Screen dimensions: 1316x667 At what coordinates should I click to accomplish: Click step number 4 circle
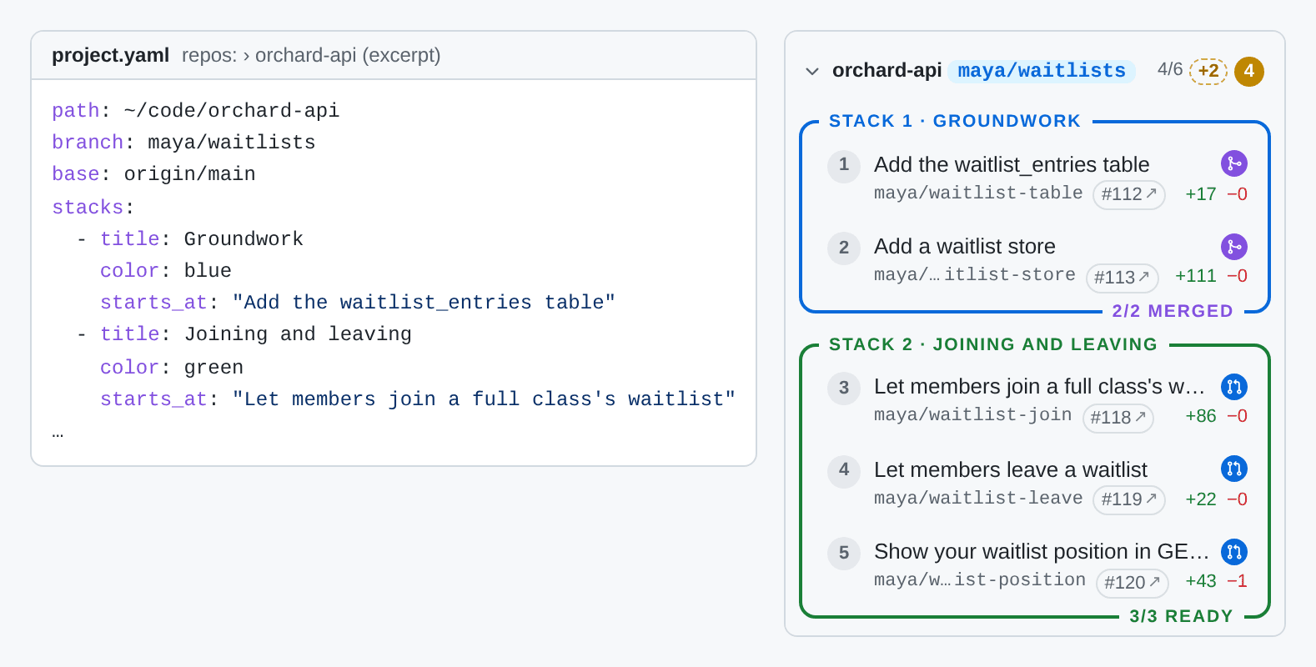click(844, 470)
